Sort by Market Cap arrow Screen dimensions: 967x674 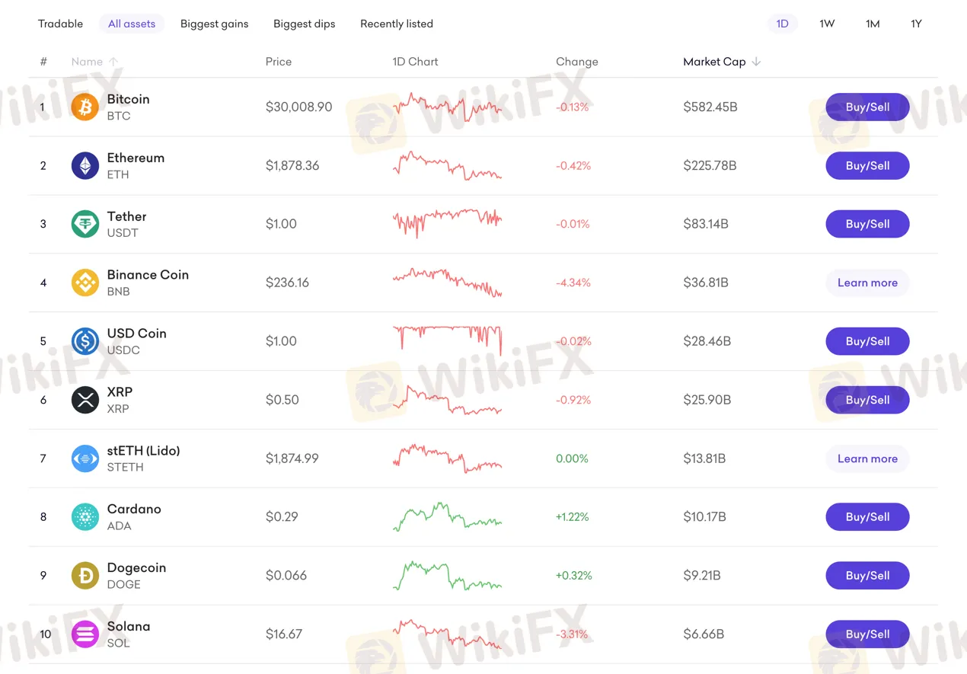(756, 62)
